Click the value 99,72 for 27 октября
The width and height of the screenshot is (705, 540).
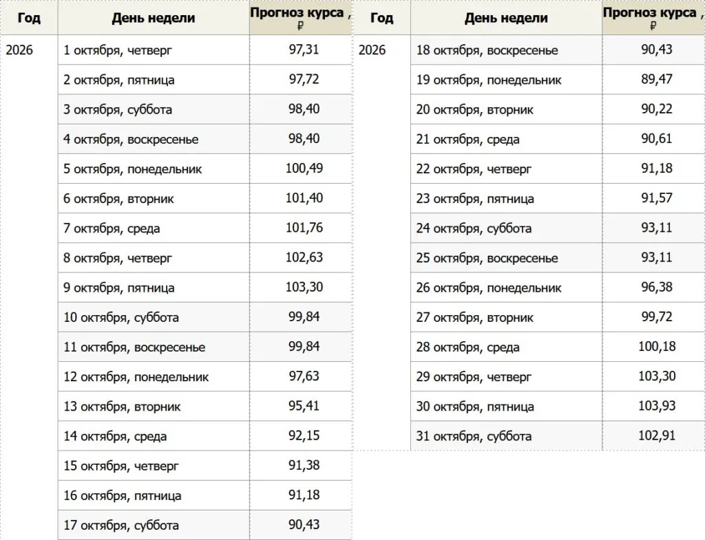click(657, 317)
